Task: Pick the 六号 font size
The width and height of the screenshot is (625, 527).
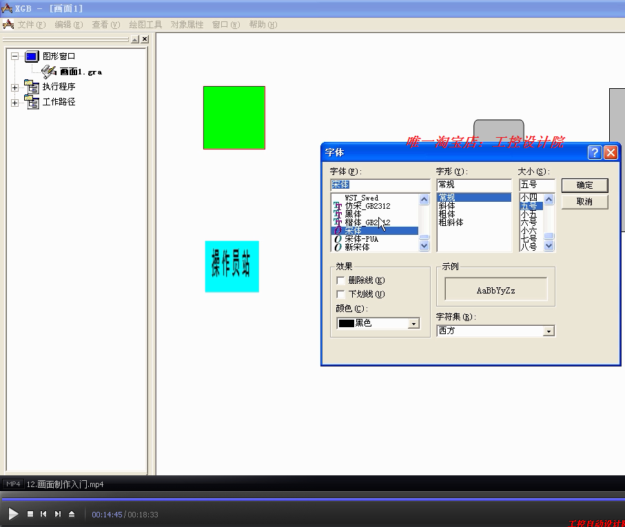Action: pos(529,223)
